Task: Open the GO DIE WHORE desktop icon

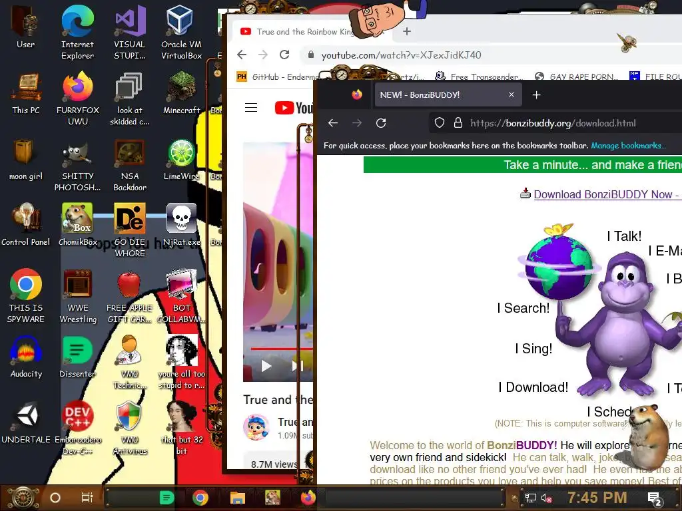Action: pyautogui.click(x=130, y=230)
